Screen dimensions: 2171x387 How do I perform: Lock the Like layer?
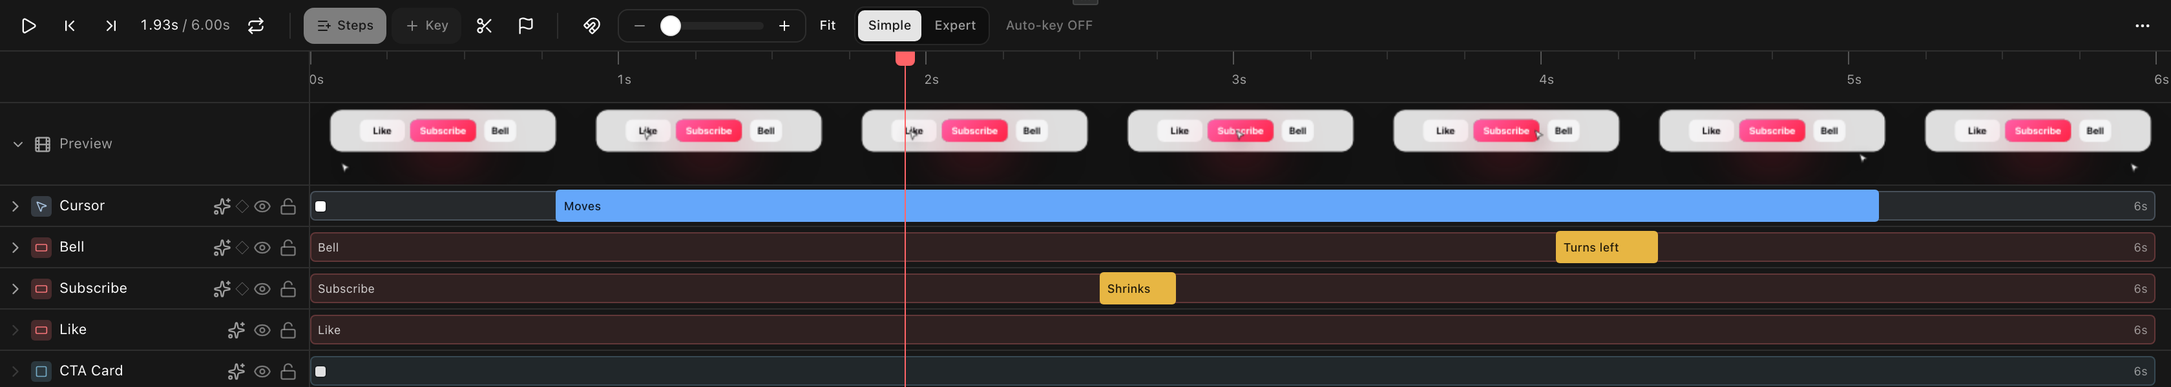[x=288, y=330]
